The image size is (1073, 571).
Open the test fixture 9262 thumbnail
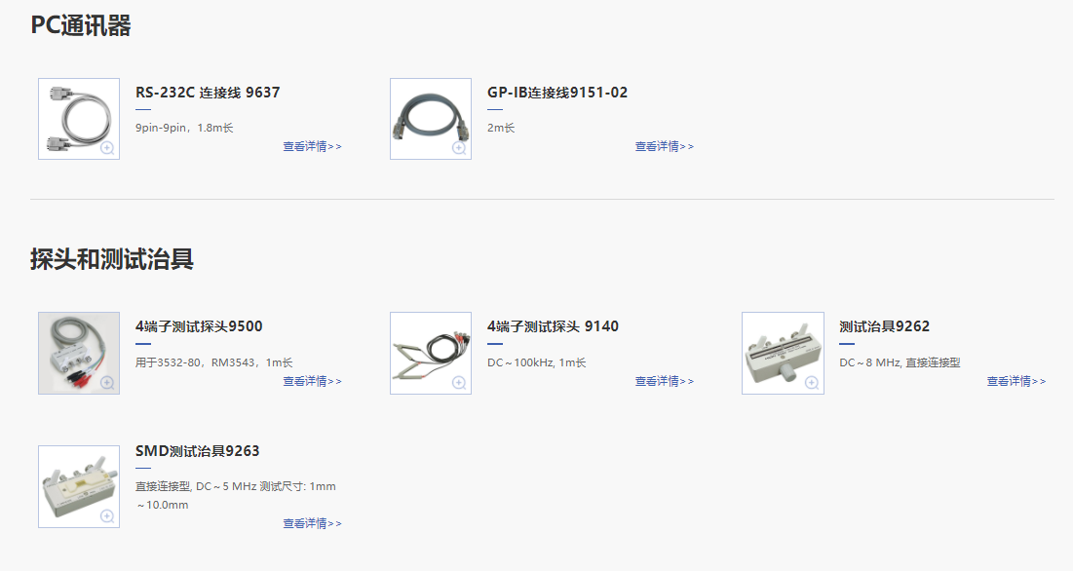(x=783, y=353)
